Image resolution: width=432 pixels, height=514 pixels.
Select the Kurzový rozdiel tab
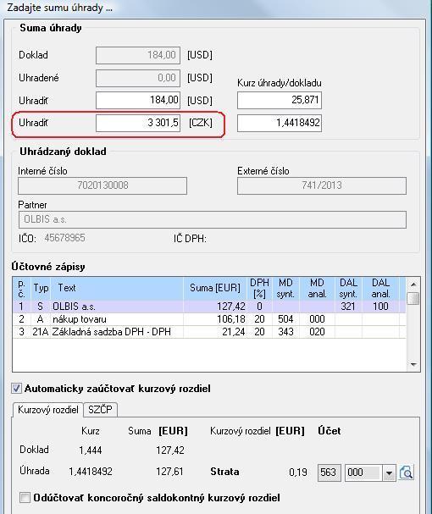pyautogui.click(x=48, y=410)
